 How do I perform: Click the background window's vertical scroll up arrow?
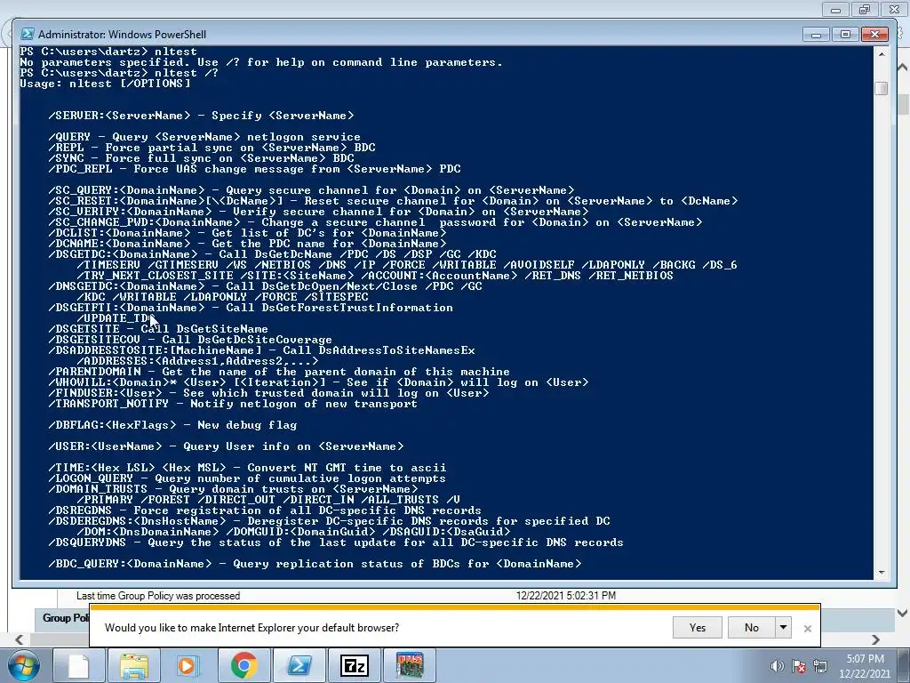pyautogui.click(x=903, y=68)
